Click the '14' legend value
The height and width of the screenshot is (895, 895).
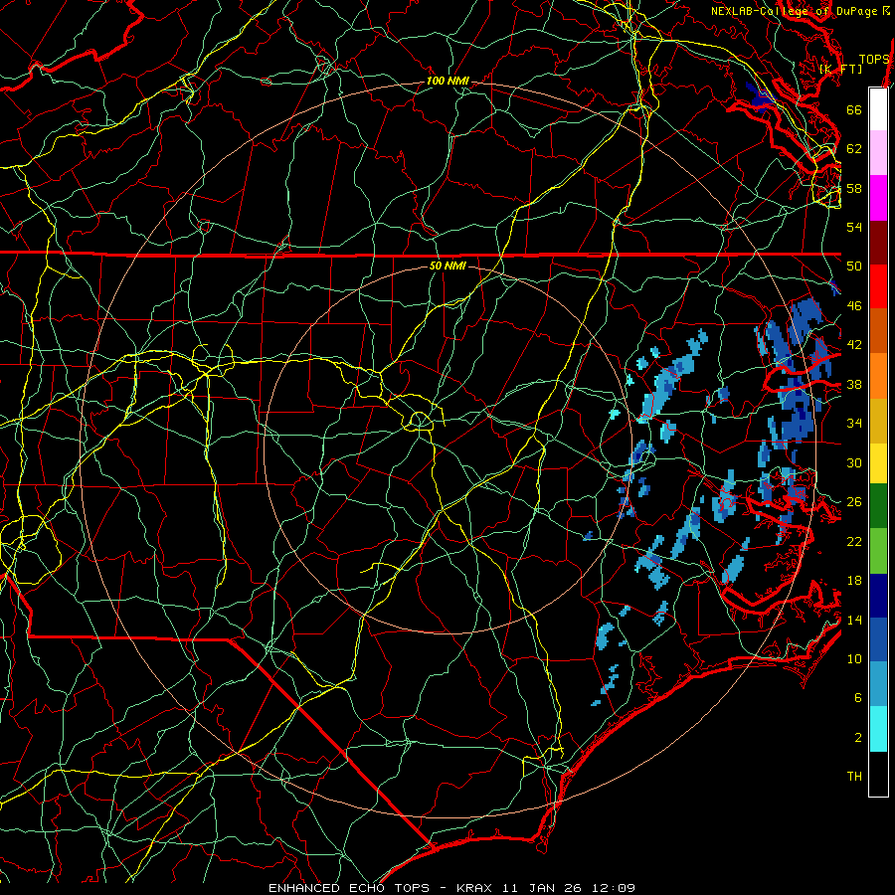coord(854,620)
